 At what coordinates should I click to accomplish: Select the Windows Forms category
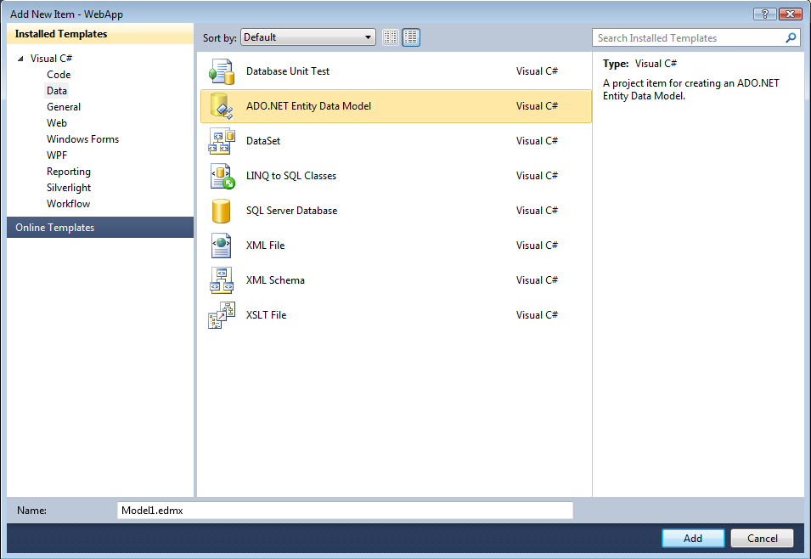tap(82, 139)
